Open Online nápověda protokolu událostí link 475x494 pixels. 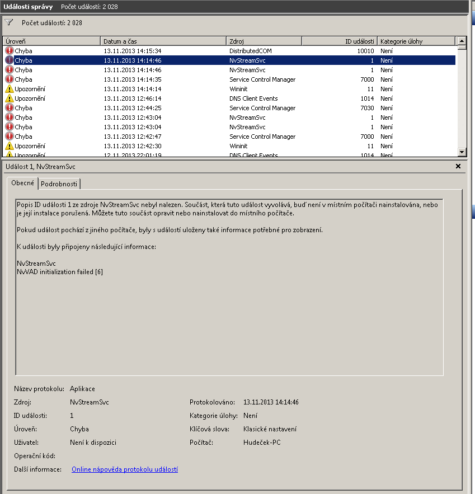click(x=125, y=469)
